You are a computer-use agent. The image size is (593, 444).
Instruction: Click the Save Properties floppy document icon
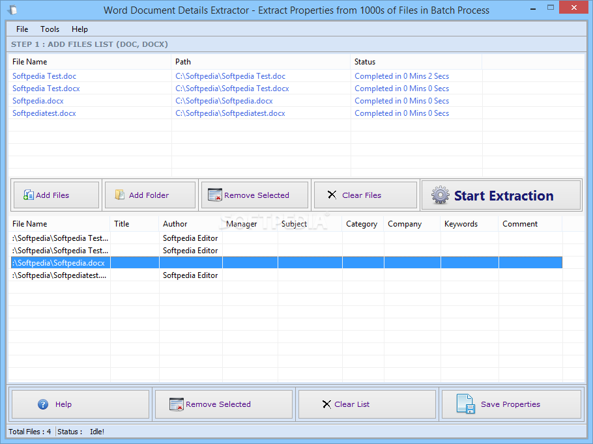465,404
